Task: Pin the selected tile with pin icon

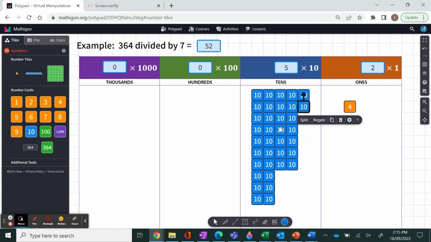Action: click(x=358, y=120)
